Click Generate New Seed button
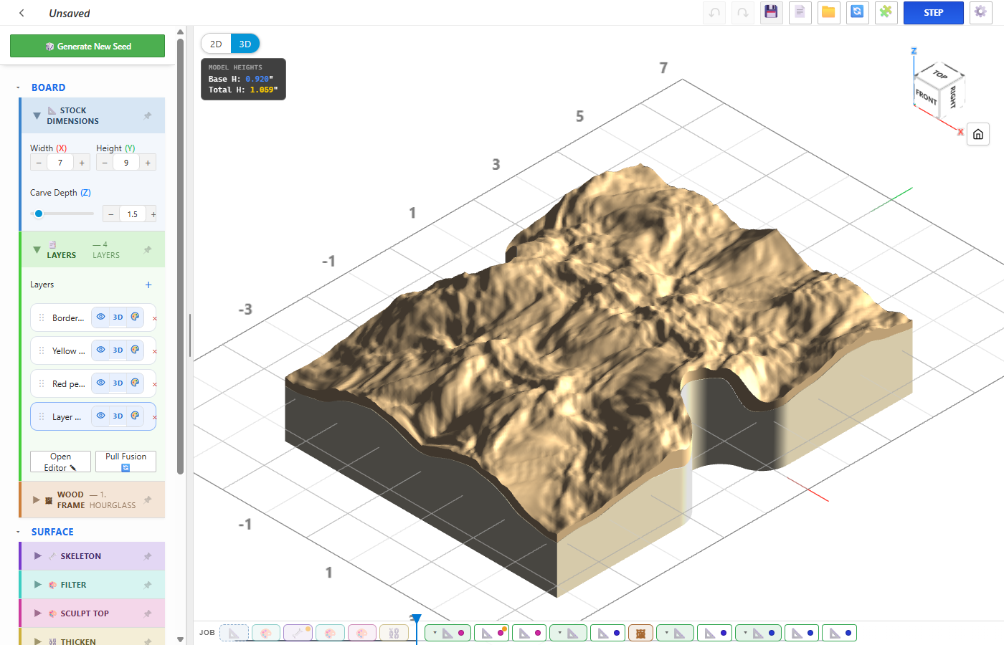1004x645 pixels. point(87,46)
